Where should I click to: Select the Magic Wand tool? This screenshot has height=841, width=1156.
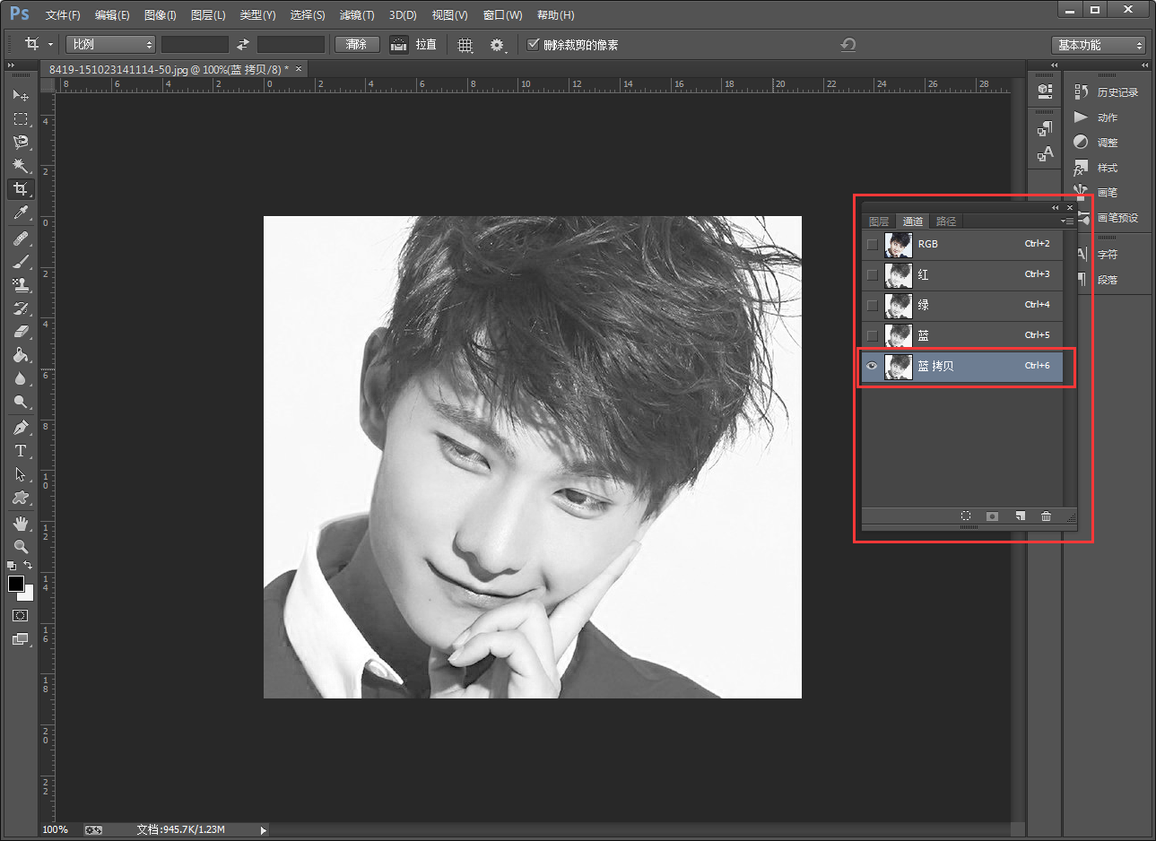20,165
